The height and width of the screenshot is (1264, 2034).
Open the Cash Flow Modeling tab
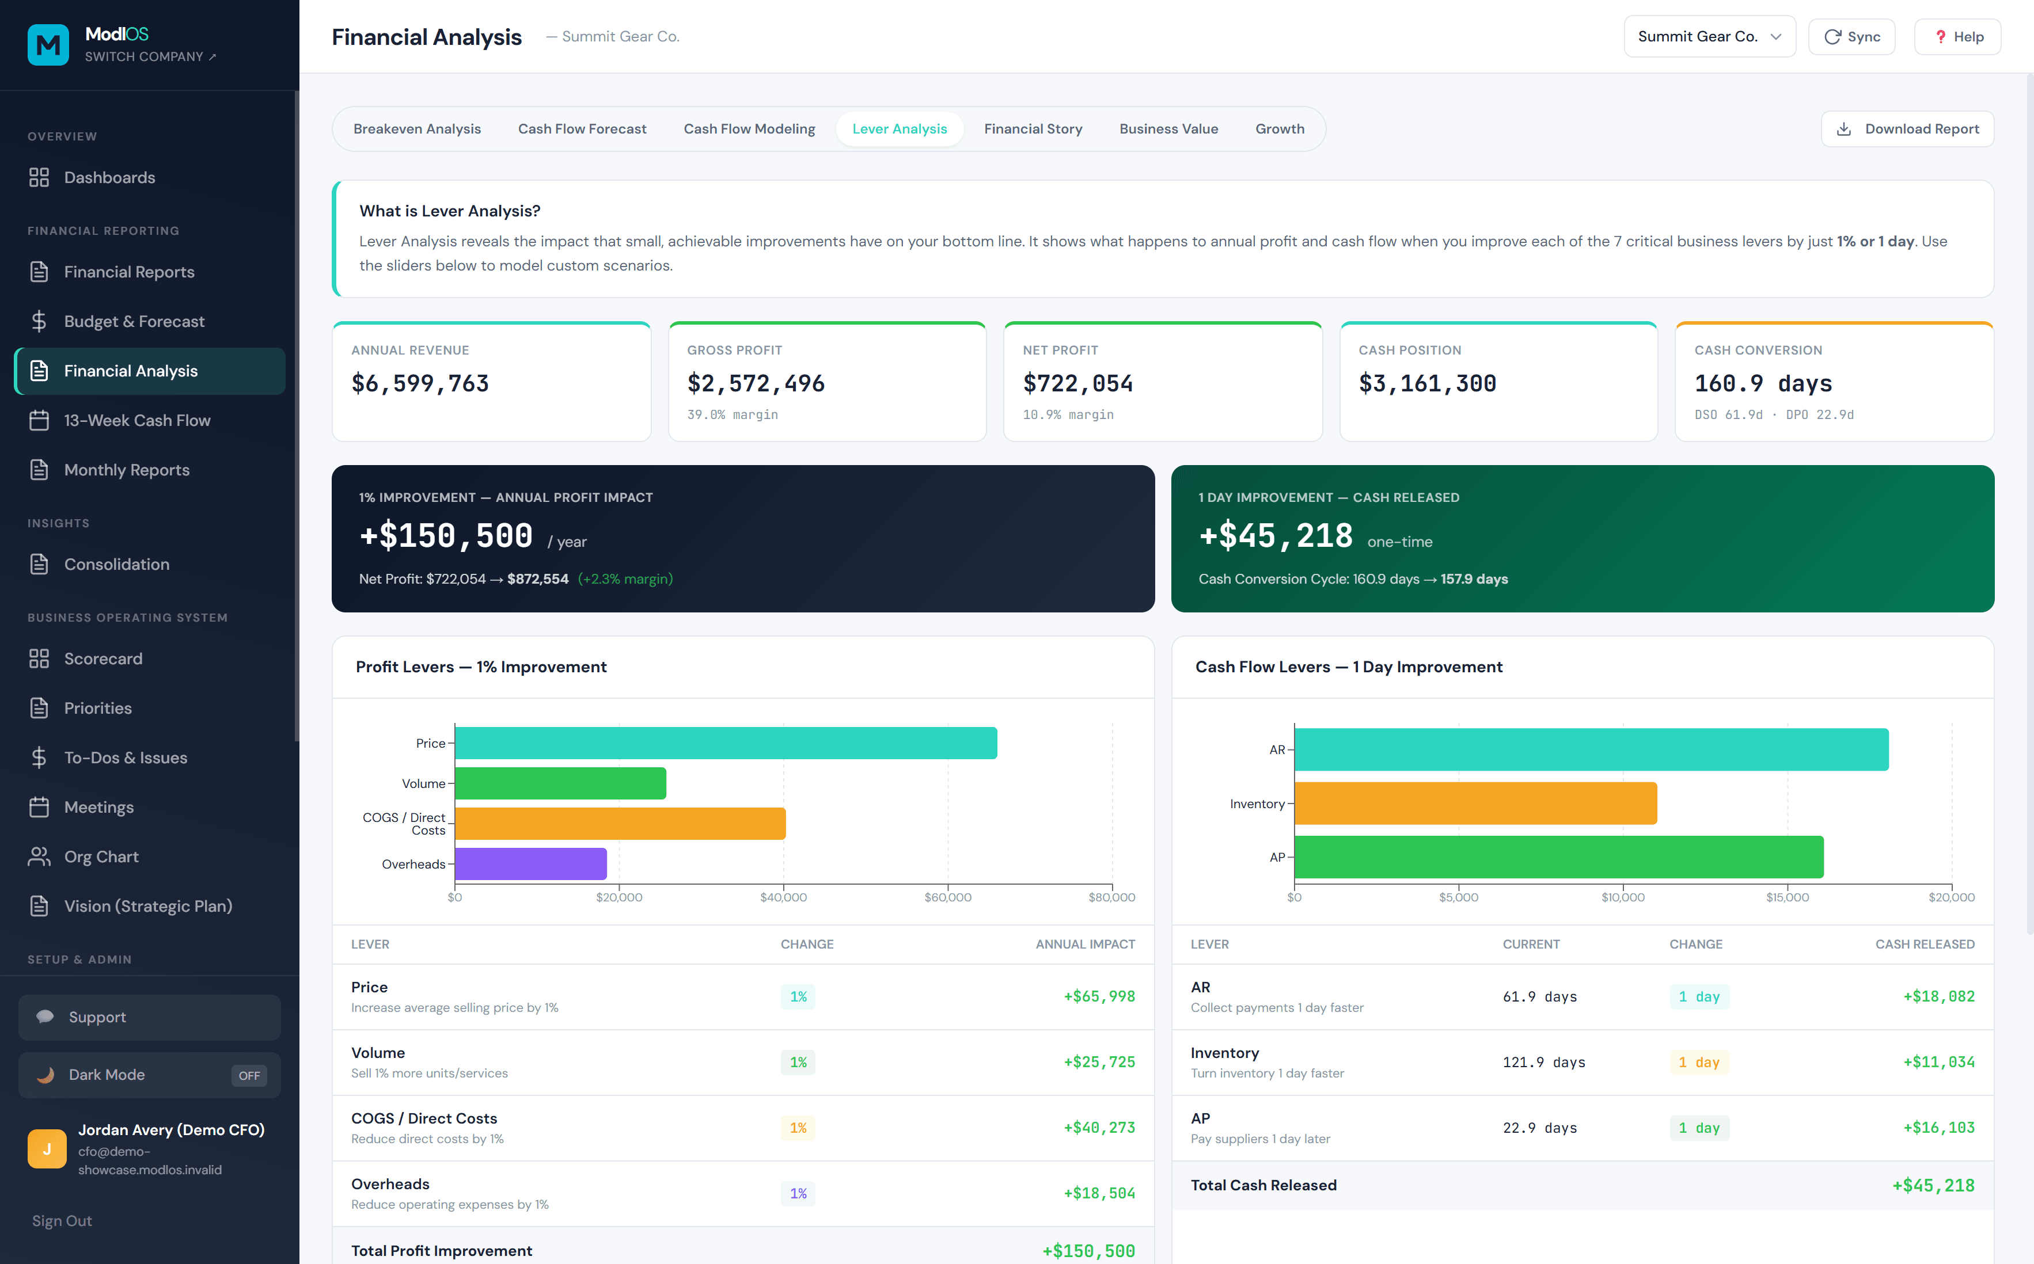point(749,129)
